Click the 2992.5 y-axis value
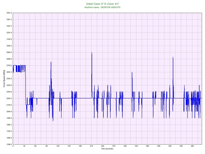 [9, 52]
